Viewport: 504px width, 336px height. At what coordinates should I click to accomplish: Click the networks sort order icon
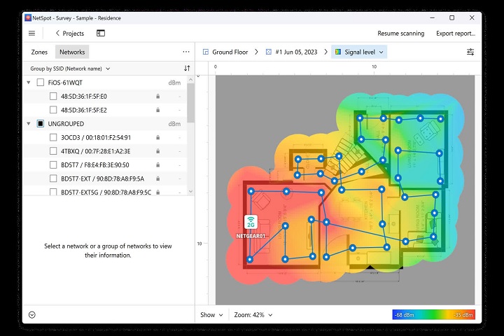click(187, 69)
